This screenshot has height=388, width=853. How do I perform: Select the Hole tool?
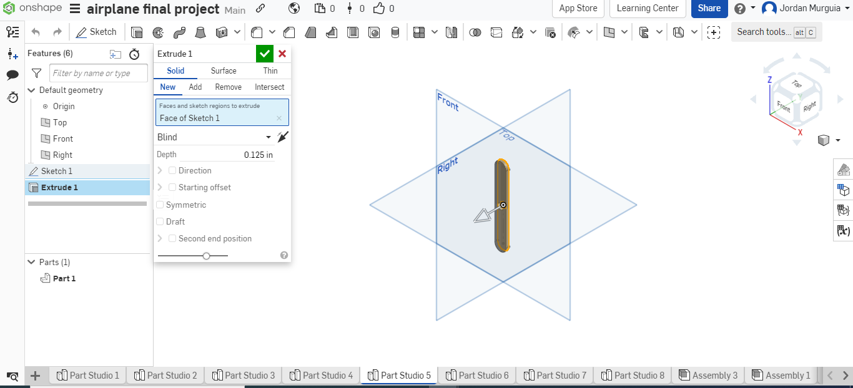click(x=374, y=32)
